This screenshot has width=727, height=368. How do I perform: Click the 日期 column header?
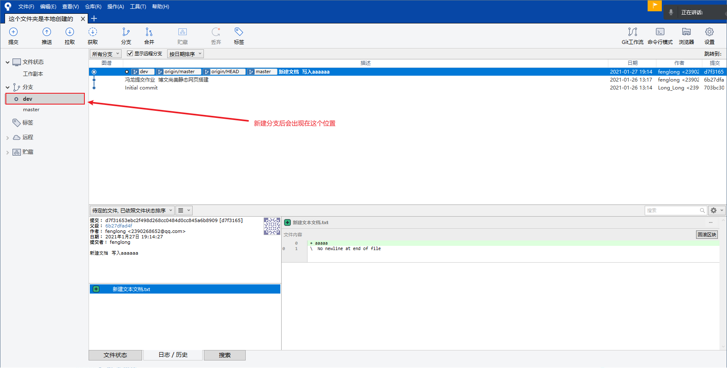(633, 63)
